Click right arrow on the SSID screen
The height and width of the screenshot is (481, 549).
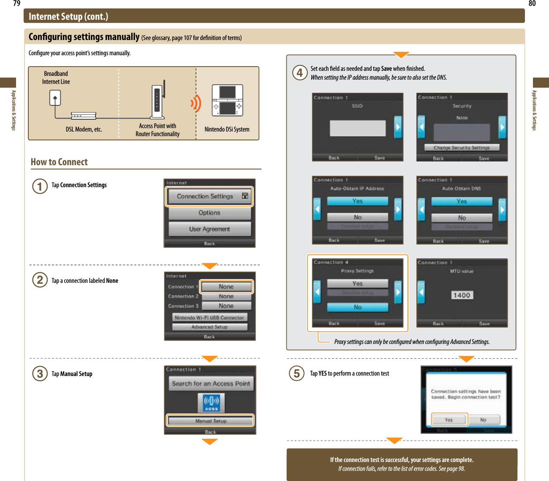tap(398, 126)
